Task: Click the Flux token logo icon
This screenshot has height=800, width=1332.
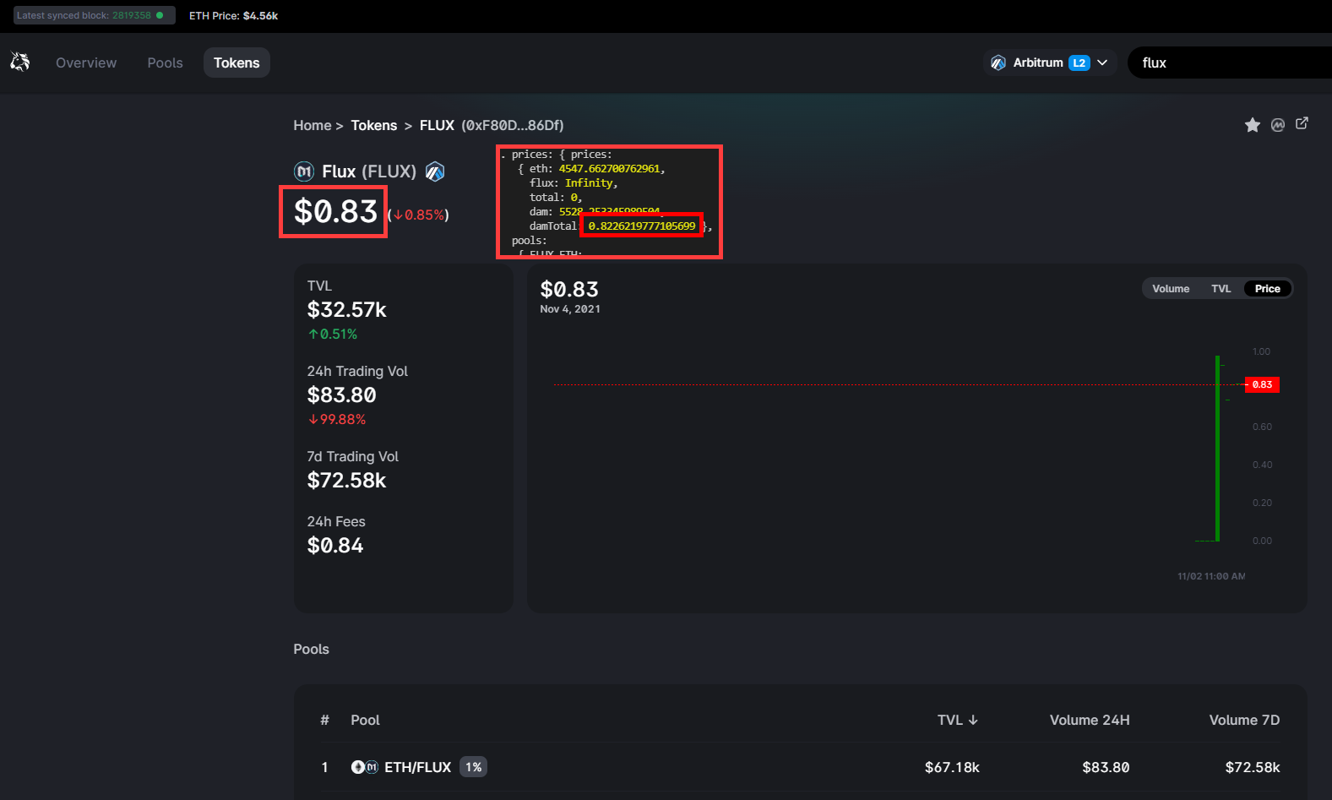Action: click(x=304, y=171)
